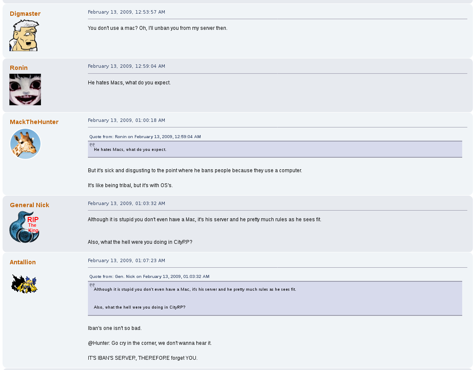475x370 pixels.
Task: Click the 12:59:04 AM post timestamp
Action: [126, 66]
